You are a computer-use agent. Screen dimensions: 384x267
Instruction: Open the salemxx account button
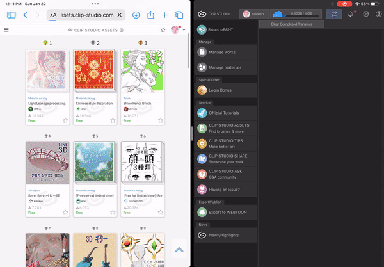coord(254,14)
